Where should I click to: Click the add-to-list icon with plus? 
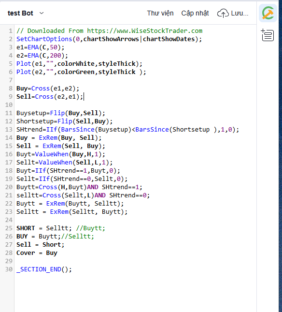coord(268,35)
